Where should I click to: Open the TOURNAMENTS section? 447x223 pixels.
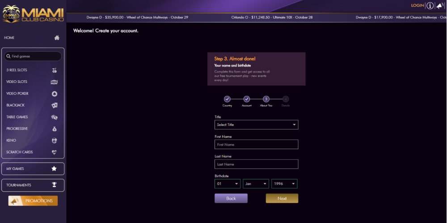tap(33, 185)
